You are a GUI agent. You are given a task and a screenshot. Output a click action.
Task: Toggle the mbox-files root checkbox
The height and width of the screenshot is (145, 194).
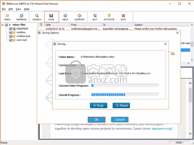(6, 25)
